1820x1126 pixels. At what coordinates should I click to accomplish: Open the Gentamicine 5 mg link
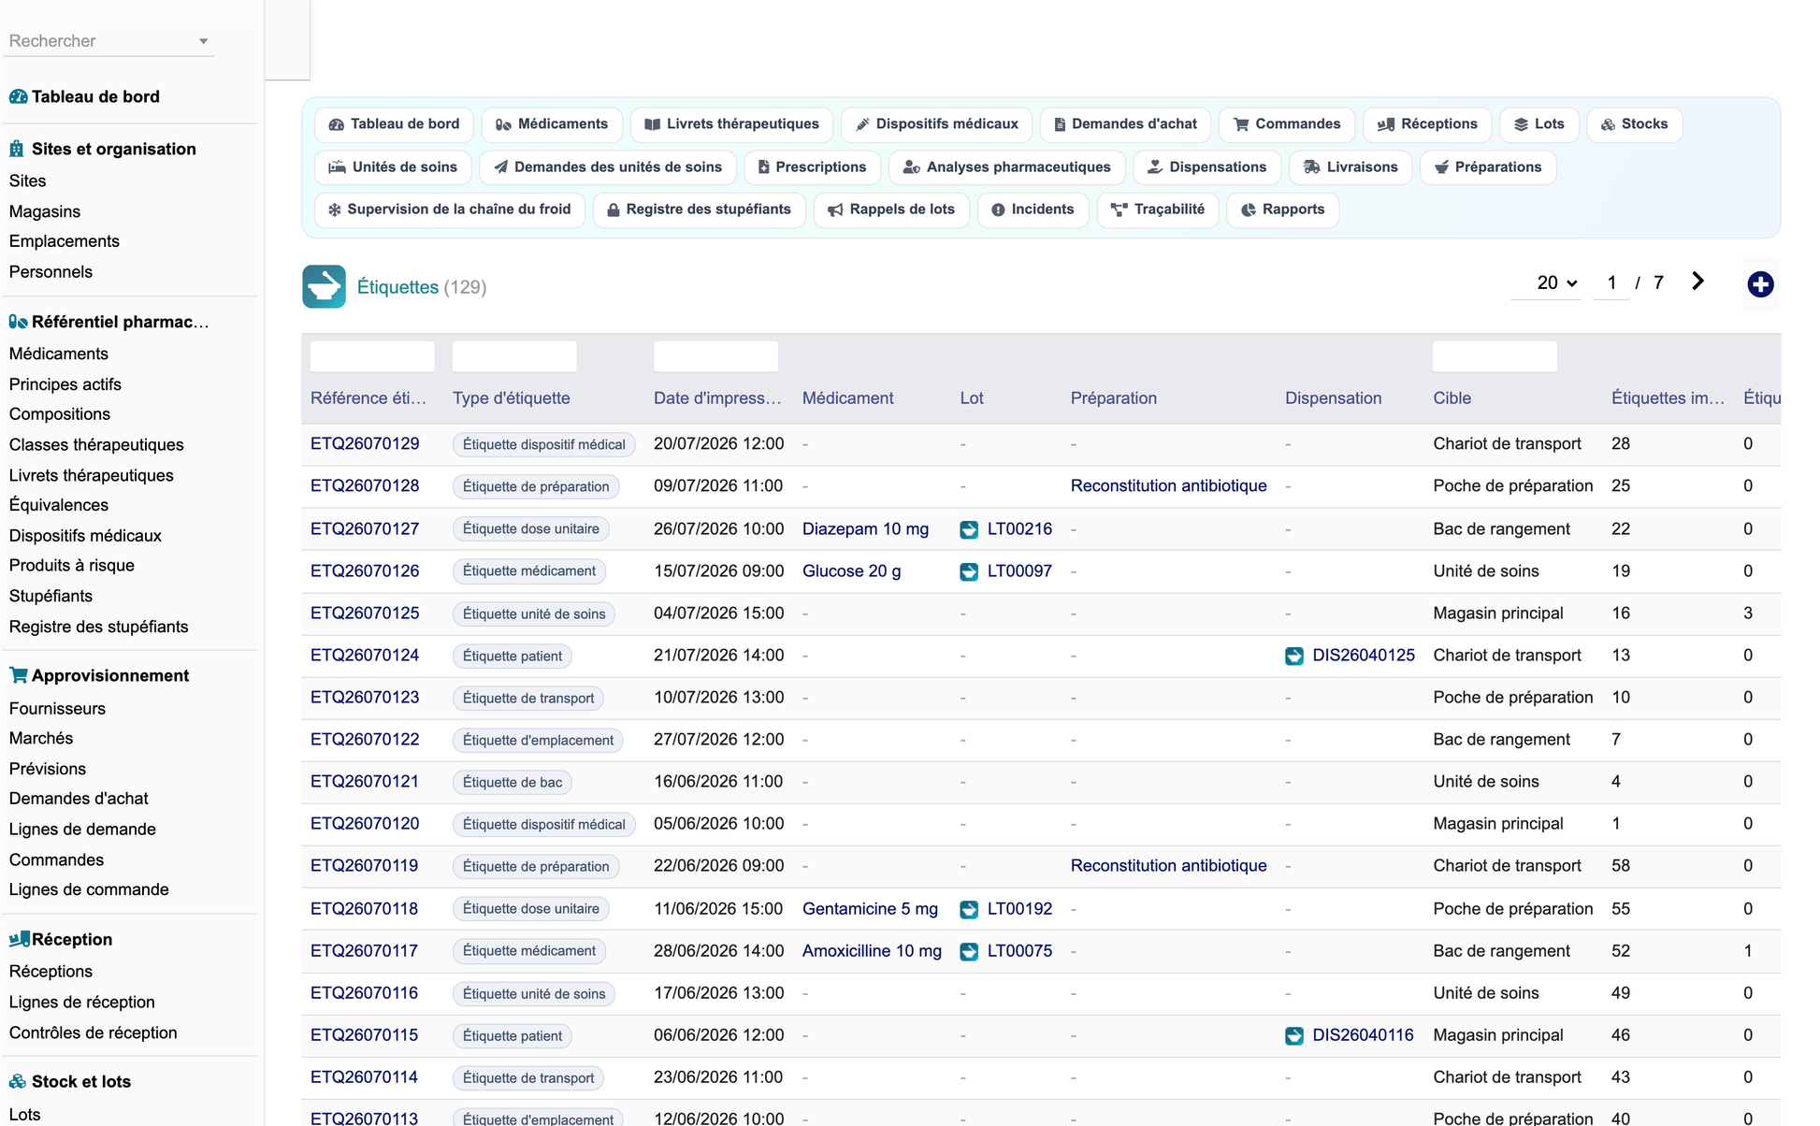[x=870, y=909]
